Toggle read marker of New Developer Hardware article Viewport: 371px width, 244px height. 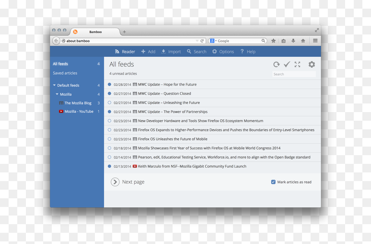(x=109, y=121)
